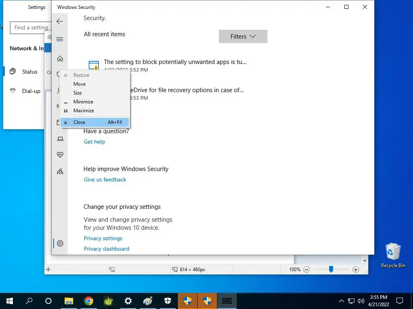Screen dimensions: 413x309
Task: Click the Status globe icon in Settings
Action: [13, 71]
